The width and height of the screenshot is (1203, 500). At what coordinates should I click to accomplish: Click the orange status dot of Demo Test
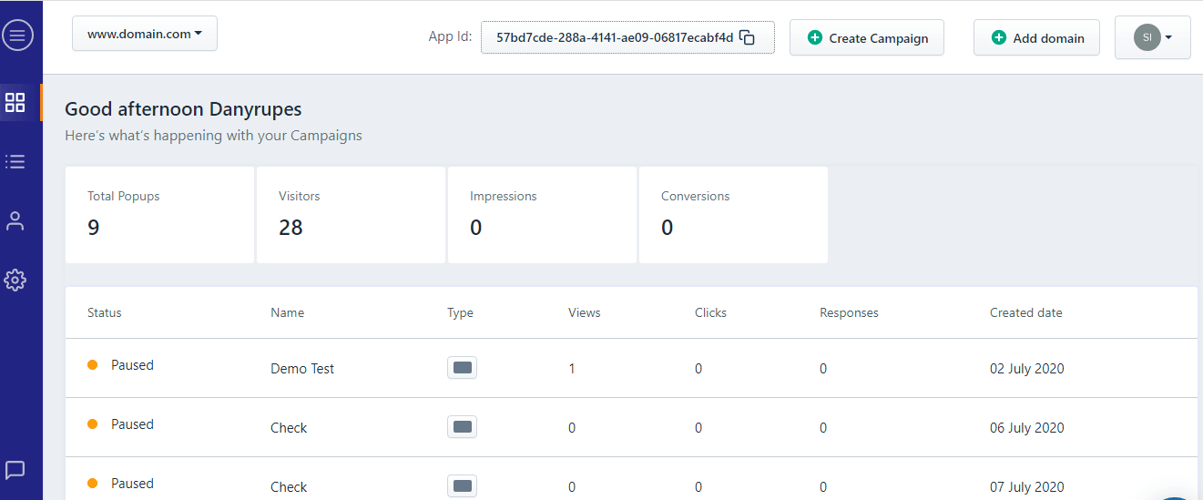tap(92, 365)
